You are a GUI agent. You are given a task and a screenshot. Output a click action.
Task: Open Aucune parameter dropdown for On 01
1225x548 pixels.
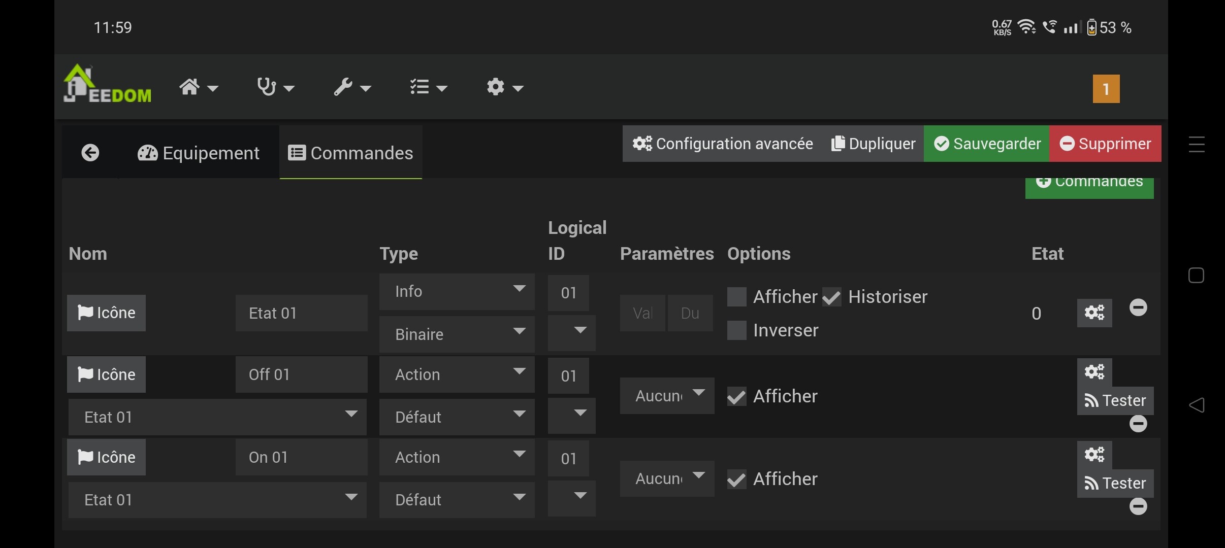pos(666,478)
